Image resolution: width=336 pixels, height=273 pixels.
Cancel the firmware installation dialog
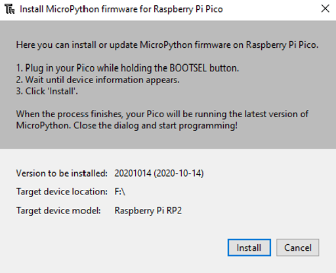point(297,247)
